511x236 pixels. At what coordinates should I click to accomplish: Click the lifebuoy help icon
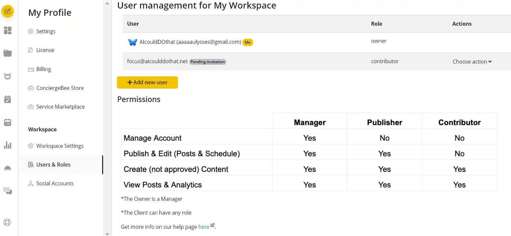(x=7, y=222)
